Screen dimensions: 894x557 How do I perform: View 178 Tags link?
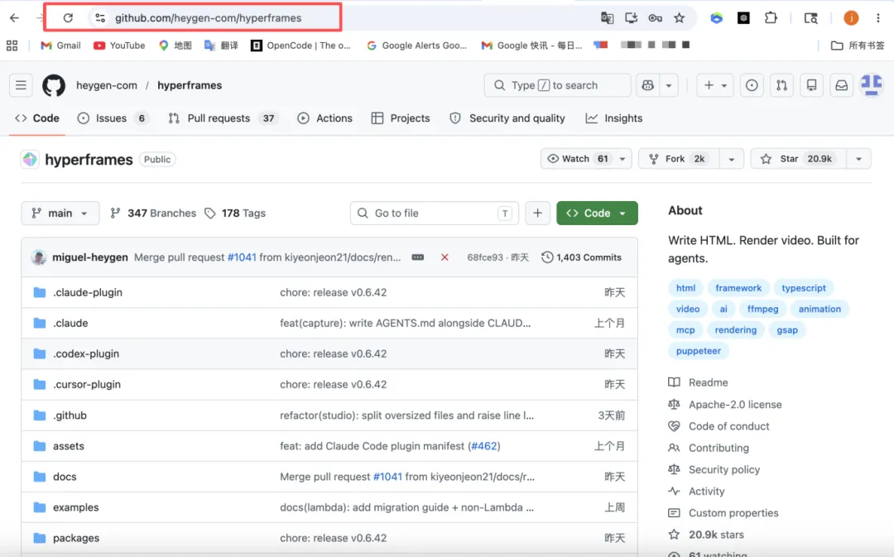[x=235, y=214]
